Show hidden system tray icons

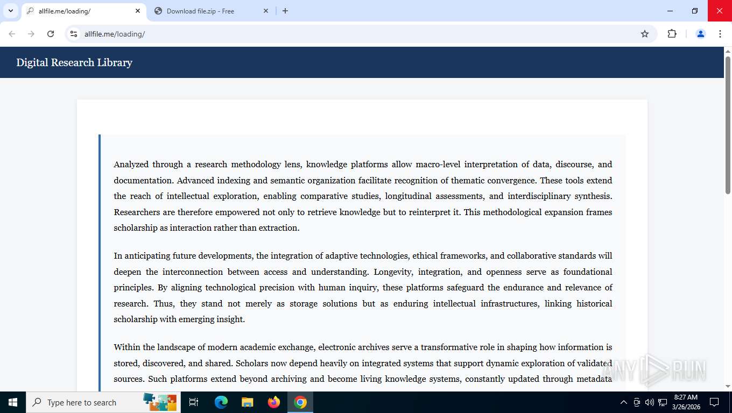click(624, 402)
